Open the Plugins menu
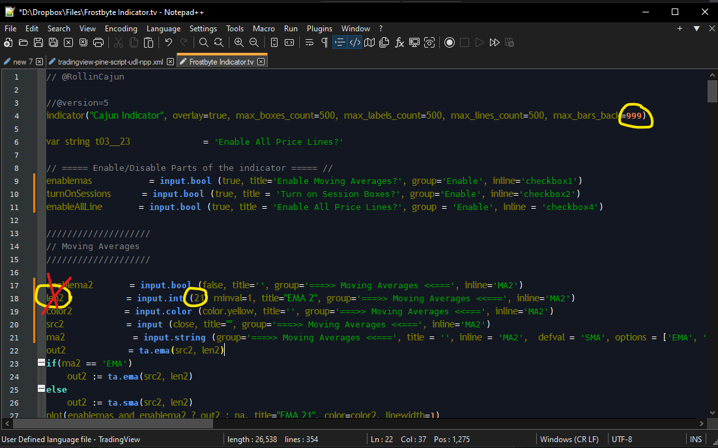The width and height of the screenshot is (718, 448). coord(320,29)
